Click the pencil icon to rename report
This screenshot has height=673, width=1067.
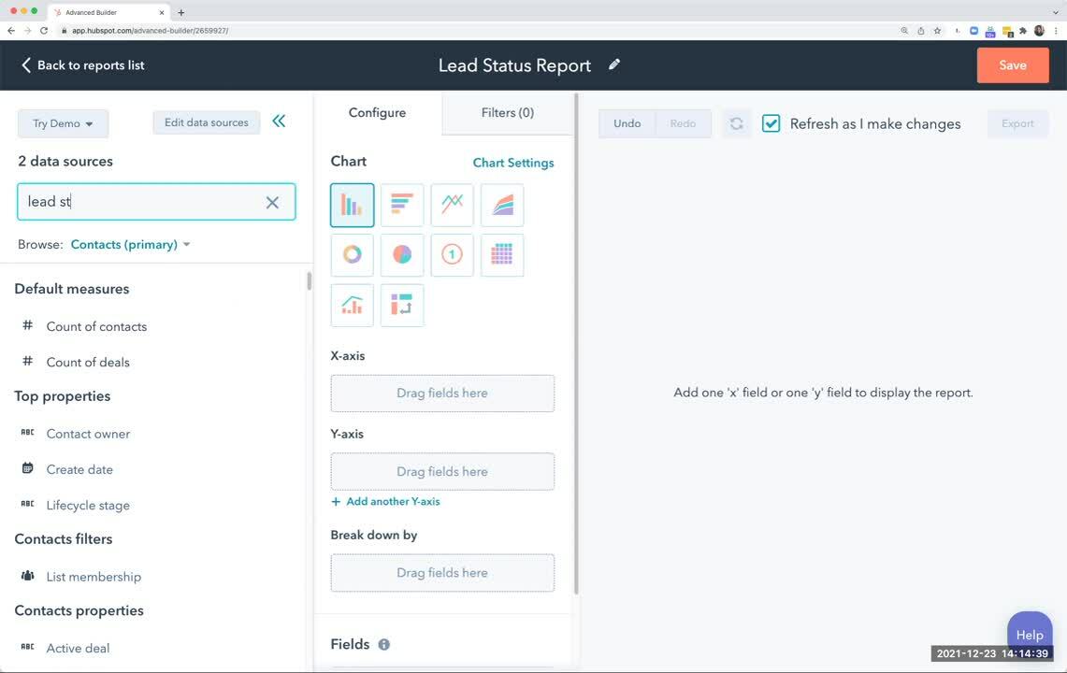coord(614,64)
